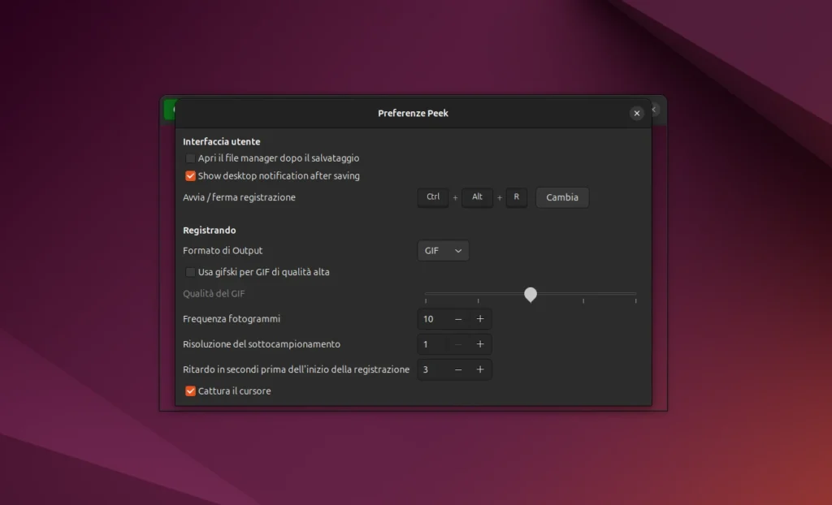
Task: Click the 'Risoluzione del sottocampionamento' label
Action: (262, 344)
